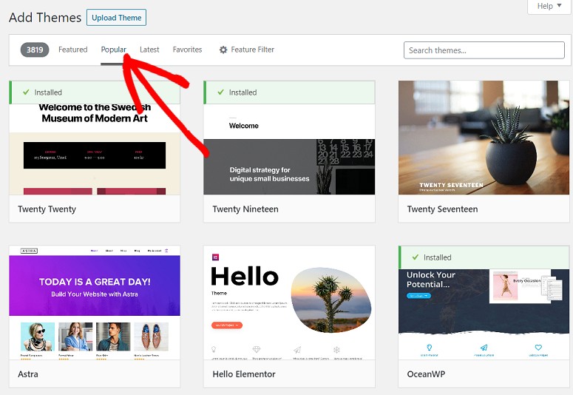The height and width of the screenshot is (395, 573).
Task: Click the Elementor logo icon in Hello preview
Action: click(216, 257)
